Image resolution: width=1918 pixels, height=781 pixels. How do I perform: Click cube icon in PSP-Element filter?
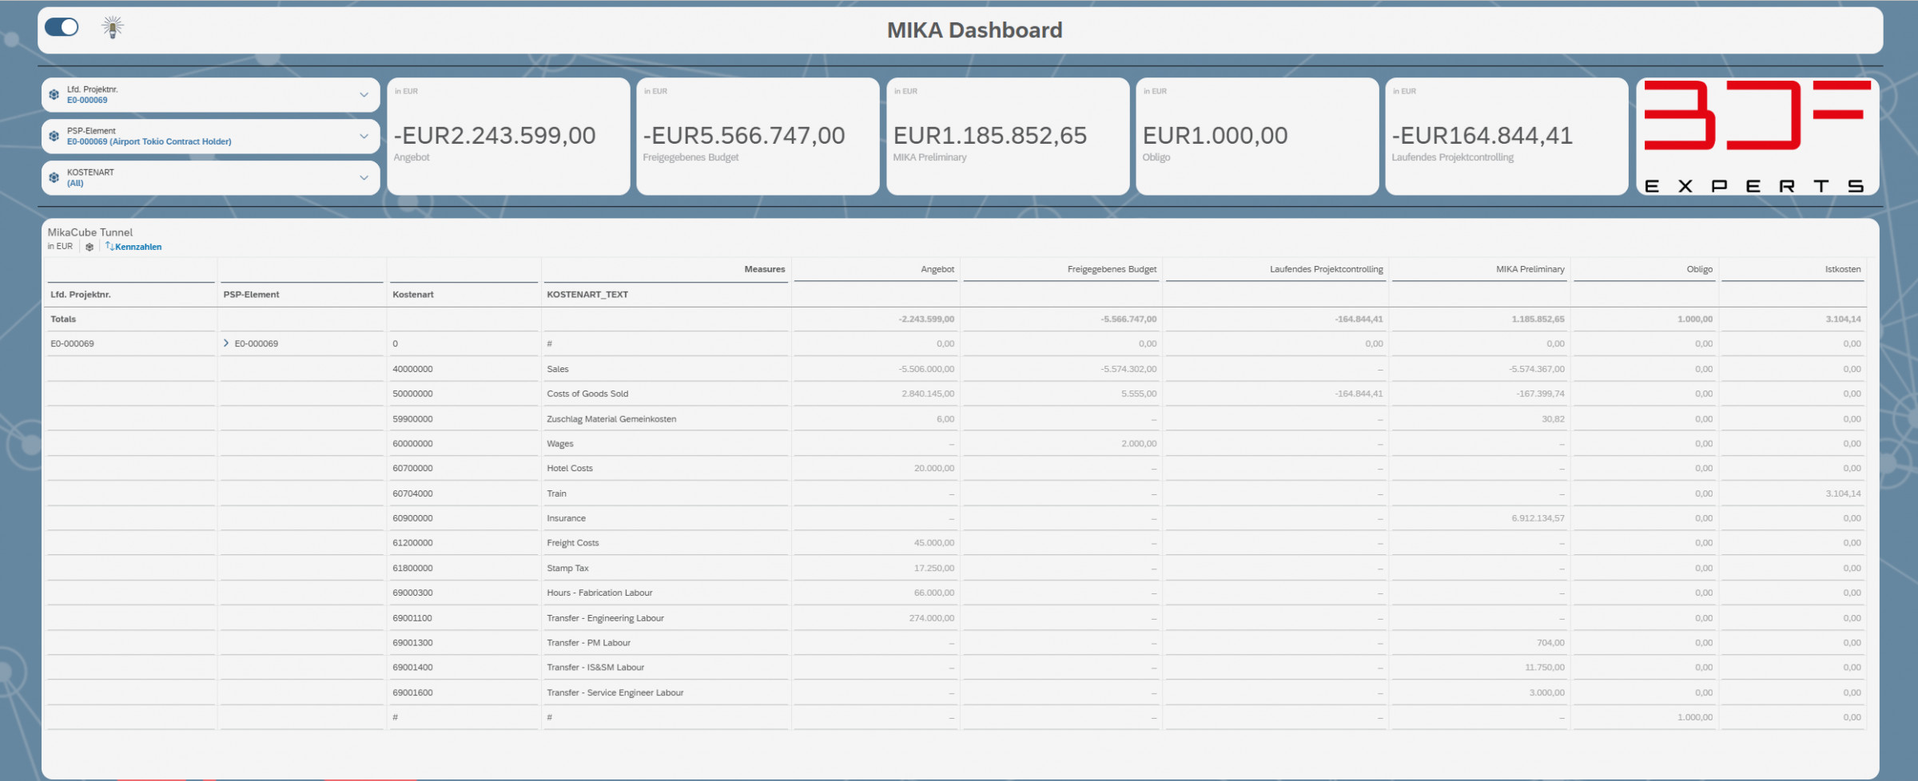point(54,137)
